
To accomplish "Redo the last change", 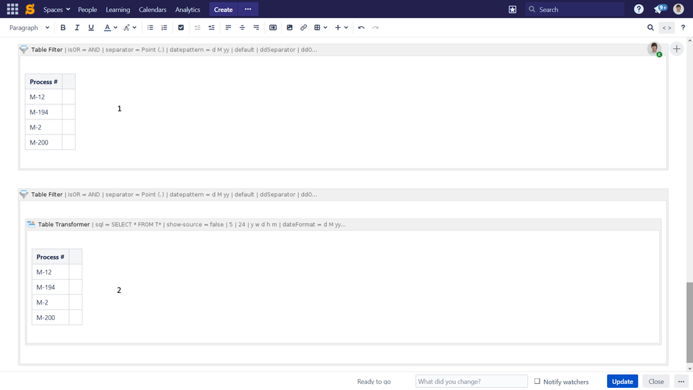I will (x=376, y=28).
